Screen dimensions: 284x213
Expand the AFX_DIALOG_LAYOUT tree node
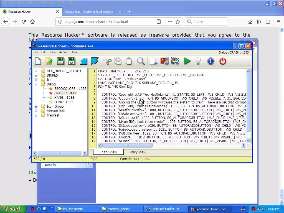(x=36, y=71)
